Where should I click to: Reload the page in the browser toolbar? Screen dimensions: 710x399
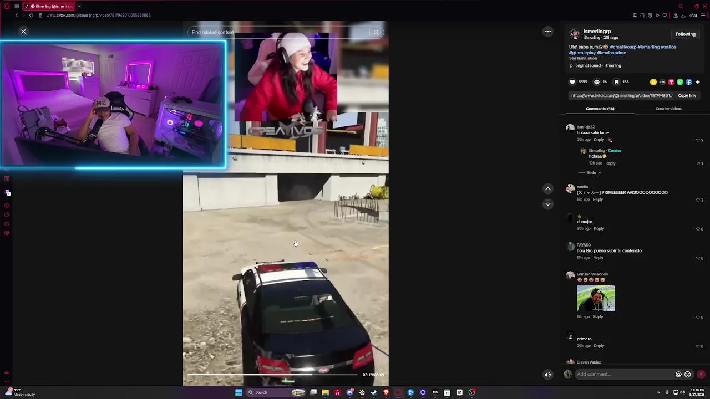click(31, 16)
